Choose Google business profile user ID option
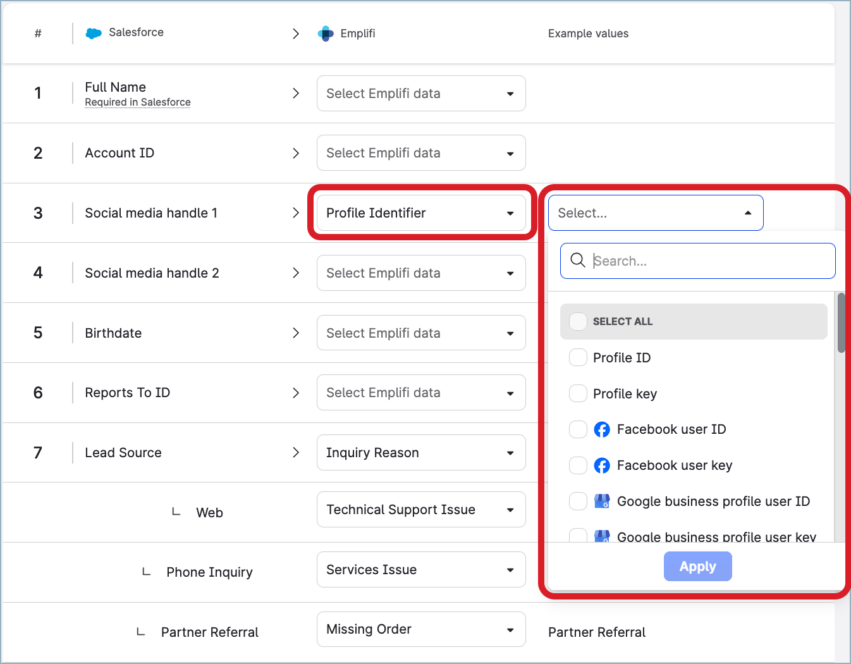The width and height of the screenshot is (851, 664). click(713, 501)
